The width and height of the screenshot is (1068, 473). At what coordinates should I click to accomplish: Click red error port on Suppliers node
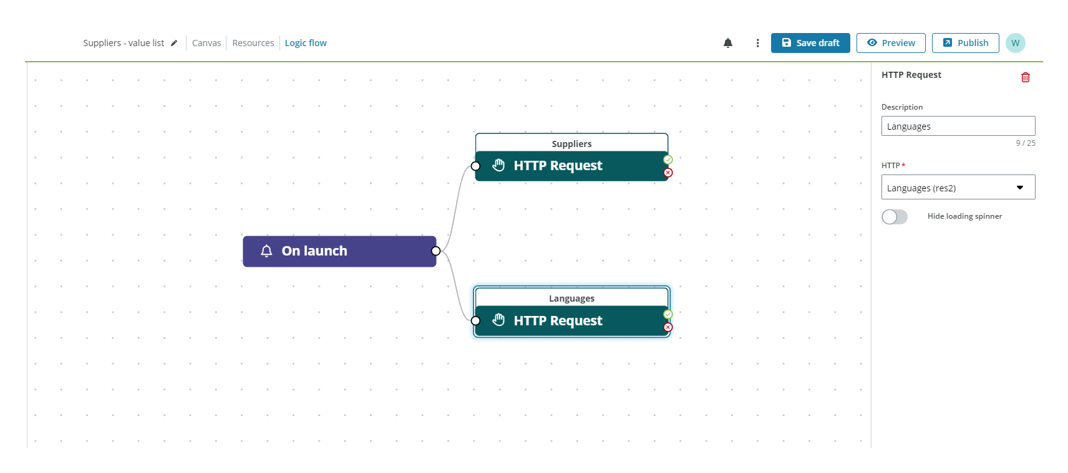[x=668, y=173]
